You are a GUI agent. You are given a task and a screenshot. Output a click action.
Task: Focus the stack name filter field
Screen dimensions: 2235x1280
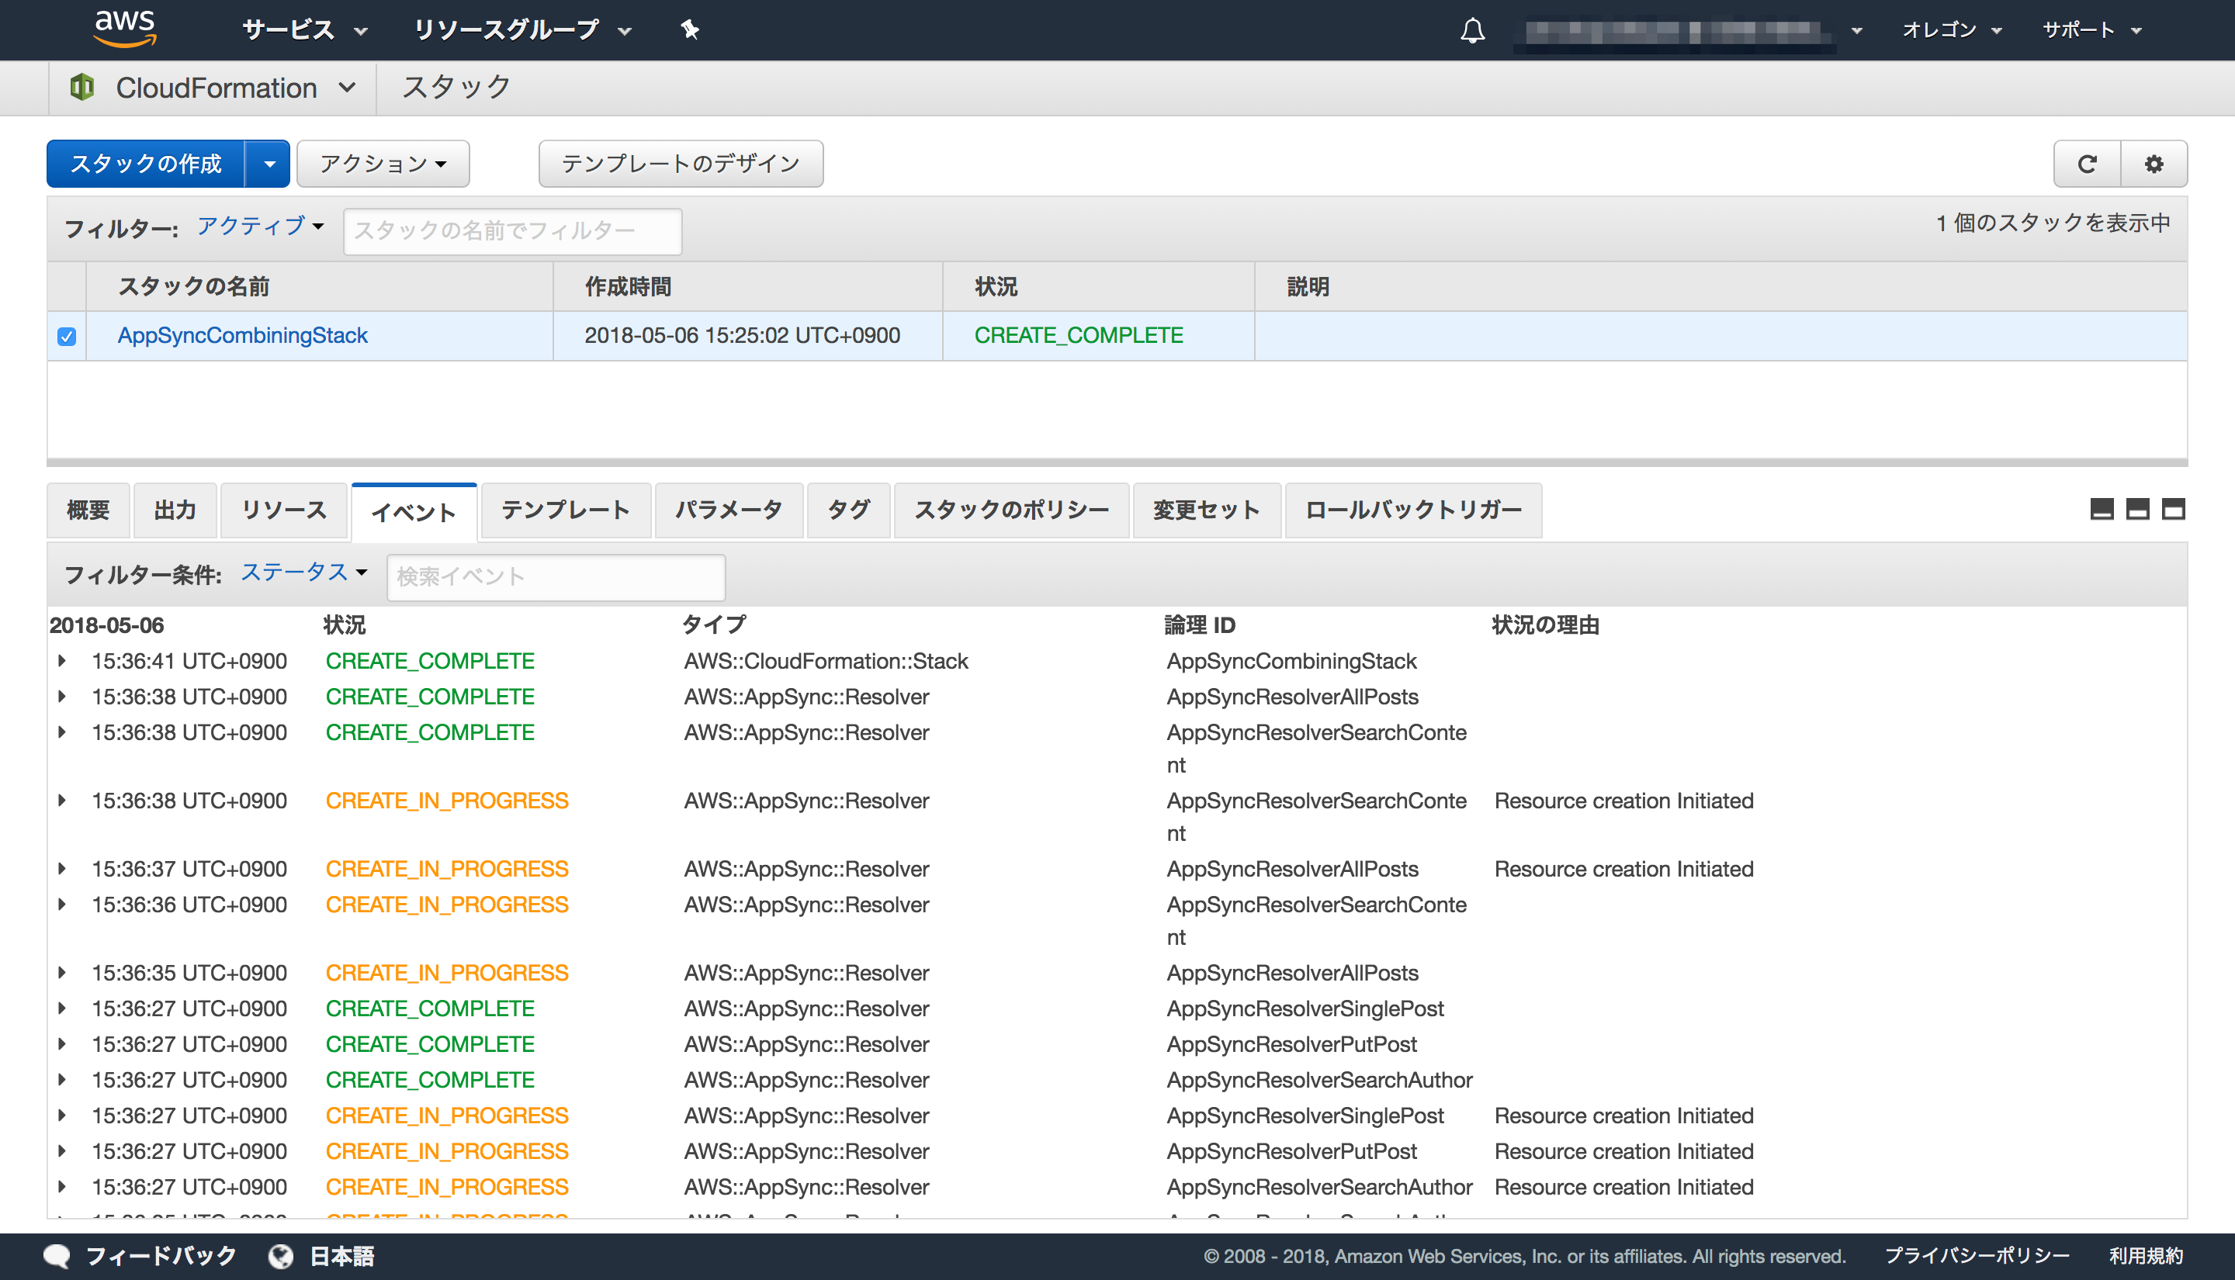(x=513, y=231)
